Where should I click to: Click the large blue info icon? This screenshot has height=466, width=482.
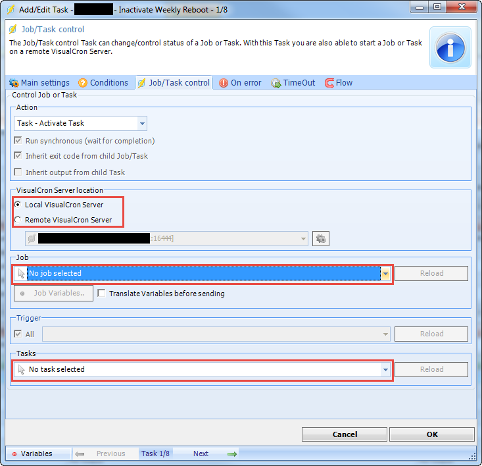(x=450, y=47)
